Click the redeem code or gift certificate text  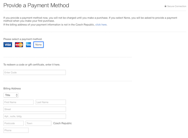coord(32,65)
